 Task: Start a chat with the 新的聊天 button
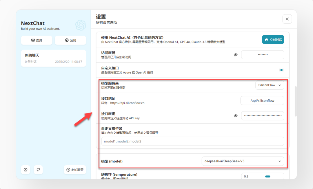(75, 170)
